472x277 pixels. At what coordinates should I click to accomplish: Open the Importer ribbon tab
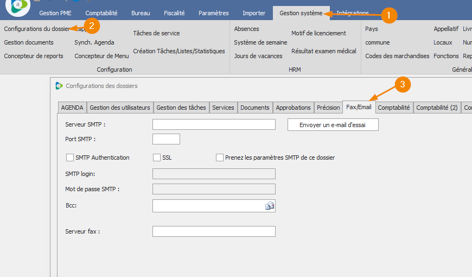click(x=254, y=13)
